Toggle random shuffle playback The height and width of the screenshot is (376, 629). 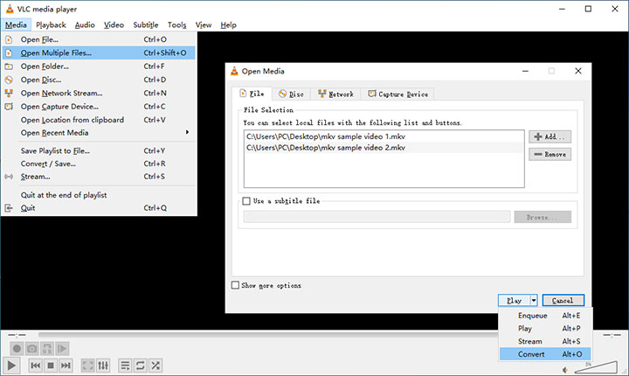coord(156,366)
